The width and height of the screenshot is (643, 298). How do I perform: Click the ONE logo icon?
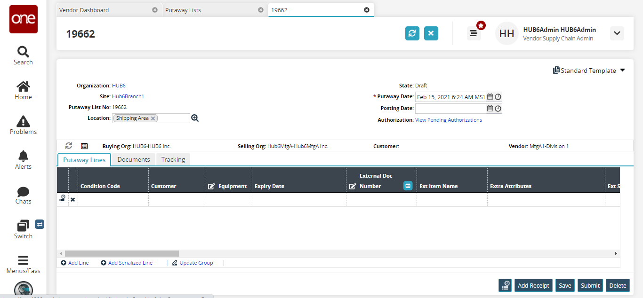(24, 19)
